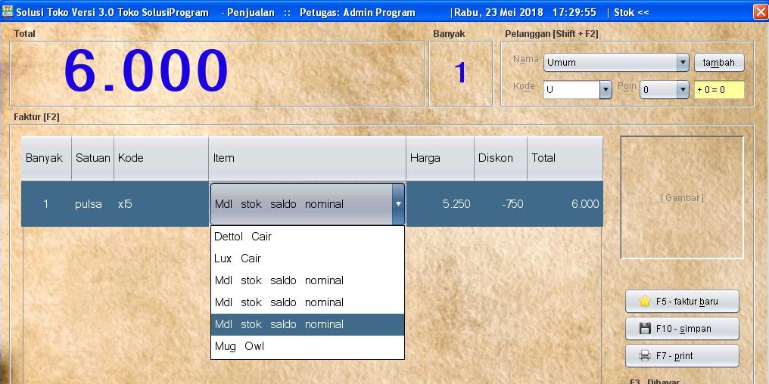The height and width of the screenshot is (384, 769).
Task: Click the printer icon for F7 print
Action: pyautogui.click(x=645, y=356)
